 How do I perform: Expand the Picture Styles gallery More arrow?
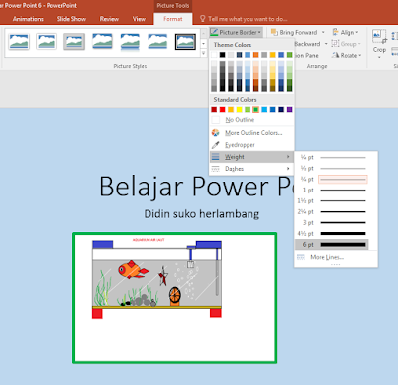(203, 53)
